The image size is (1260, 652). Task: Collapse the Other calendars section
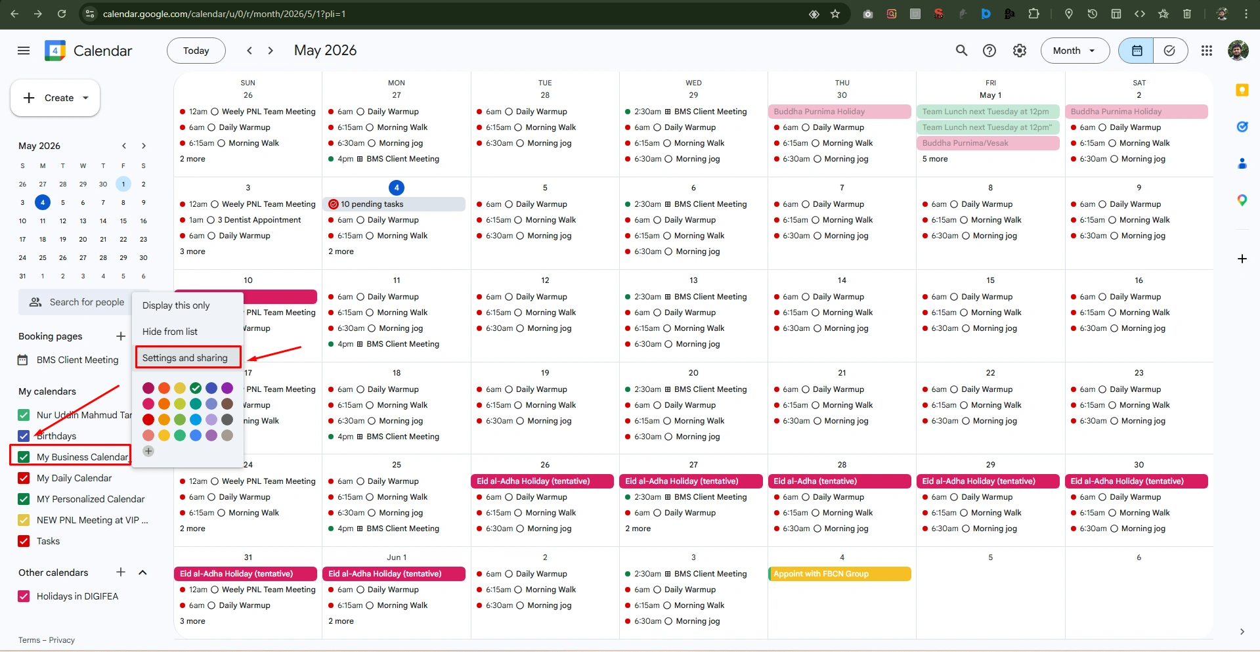pos(142,573)
